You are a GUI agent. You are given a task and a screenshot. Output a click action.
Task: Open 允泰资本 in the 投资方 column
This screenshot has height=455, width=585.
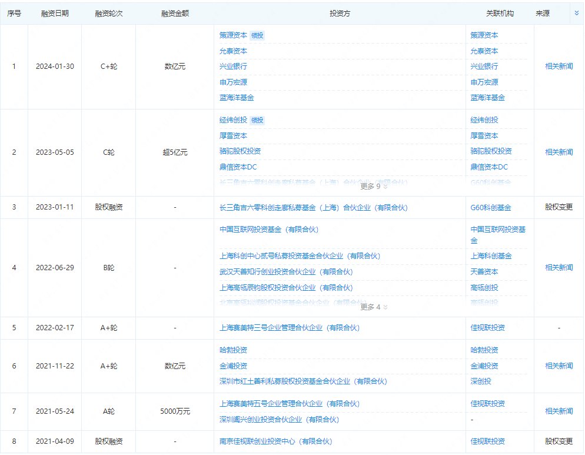[233, 51]
